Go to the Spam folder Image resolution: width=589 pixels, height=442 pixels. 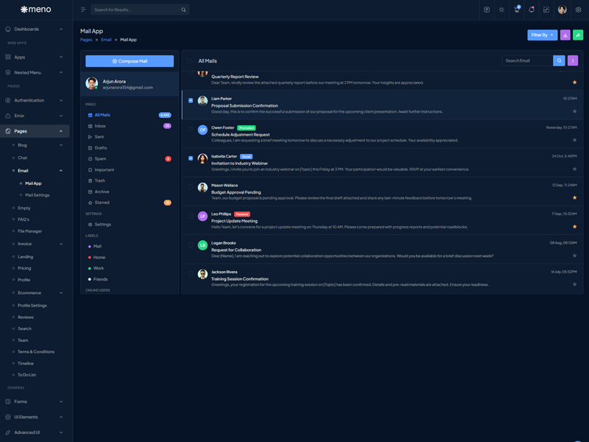pos(100,158)
